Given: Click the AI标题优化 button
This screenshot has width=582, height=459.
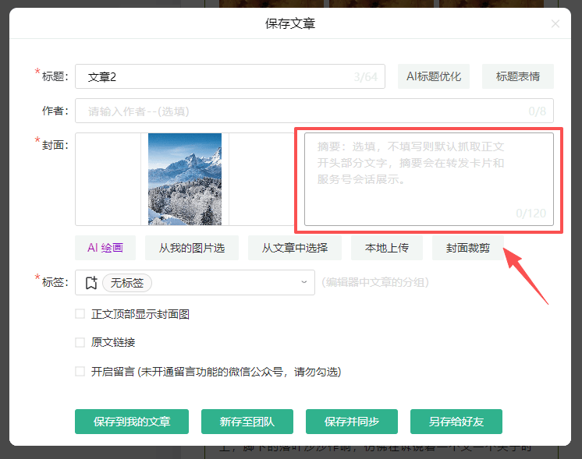Looking at the screenshot, I should click(434, 76).
